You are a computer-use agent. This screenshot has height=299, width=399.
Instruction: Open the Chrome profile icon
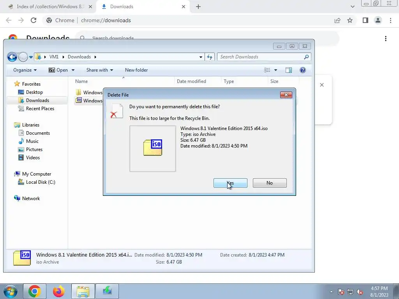pyautogui.click(x=378, y=20)
